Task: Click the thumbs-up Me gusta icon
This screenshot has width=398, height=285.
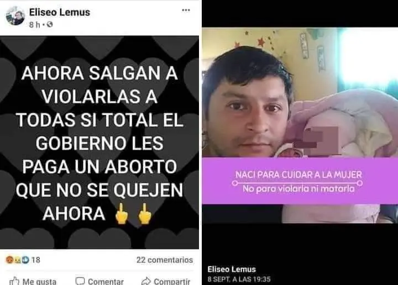Action: [14, 281]
